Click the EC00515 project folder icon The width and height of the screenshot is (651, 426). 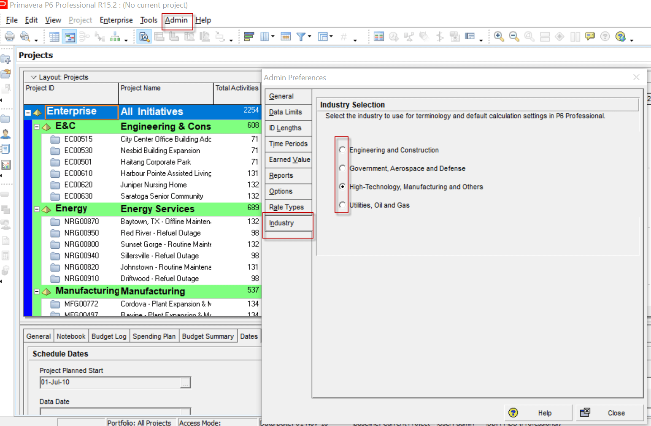[55, 139]
